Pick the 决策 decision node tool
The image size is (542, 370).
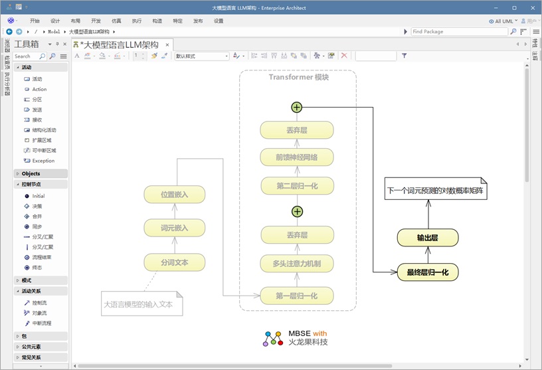[37, 206]
